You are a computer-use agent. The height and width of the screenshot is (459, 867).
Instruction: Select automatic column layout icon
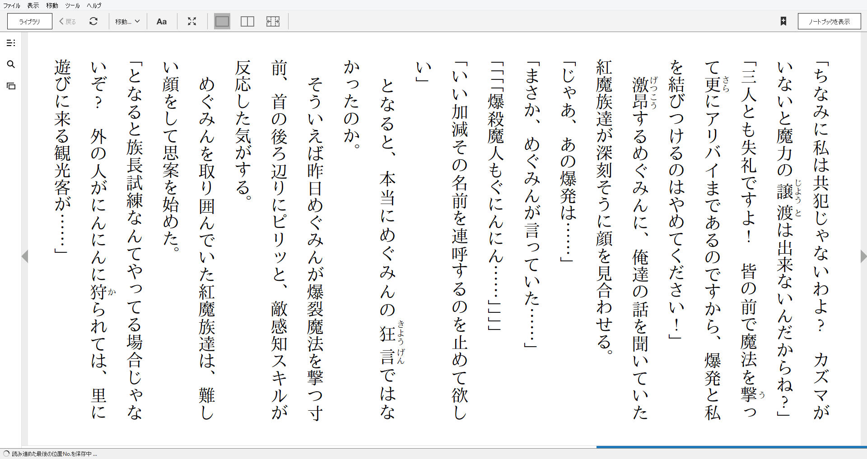[273, 21]
